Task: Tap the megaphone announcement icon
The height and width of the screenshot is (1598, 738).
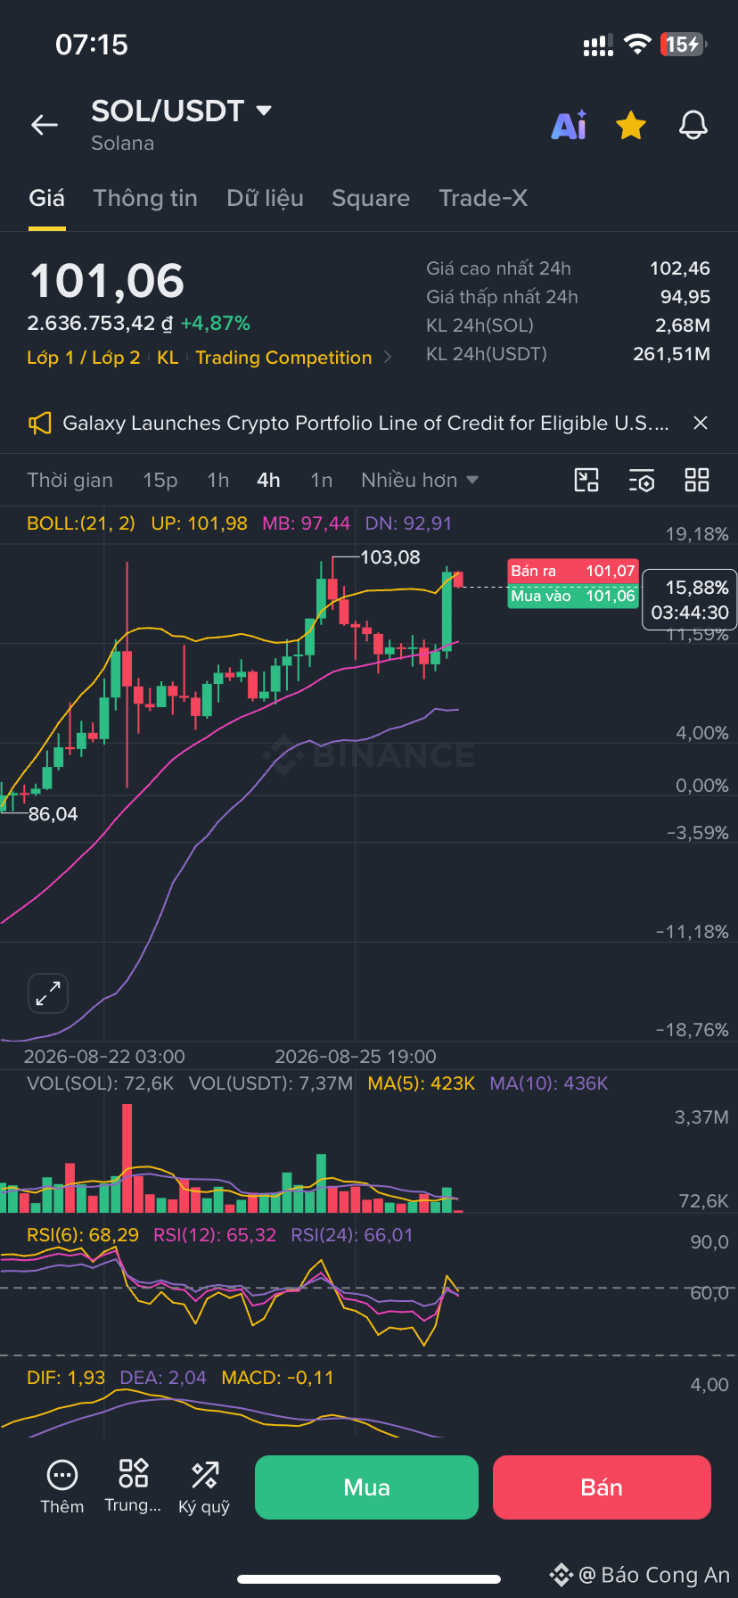Action: (x=39, y=423)
